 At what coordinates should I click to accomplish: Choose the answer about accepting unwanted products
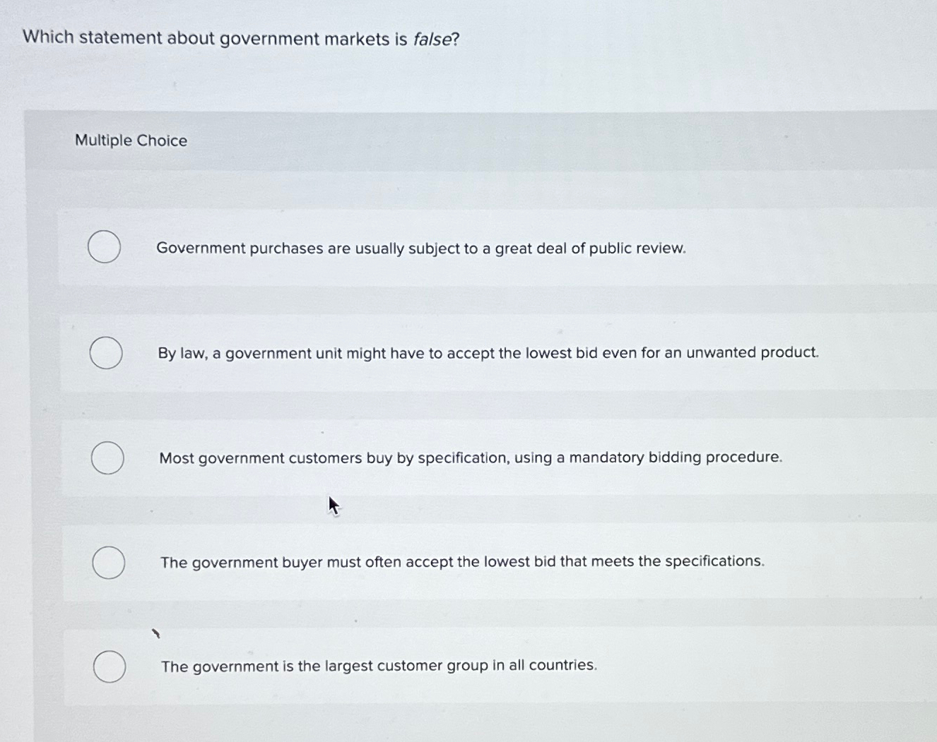488,353
